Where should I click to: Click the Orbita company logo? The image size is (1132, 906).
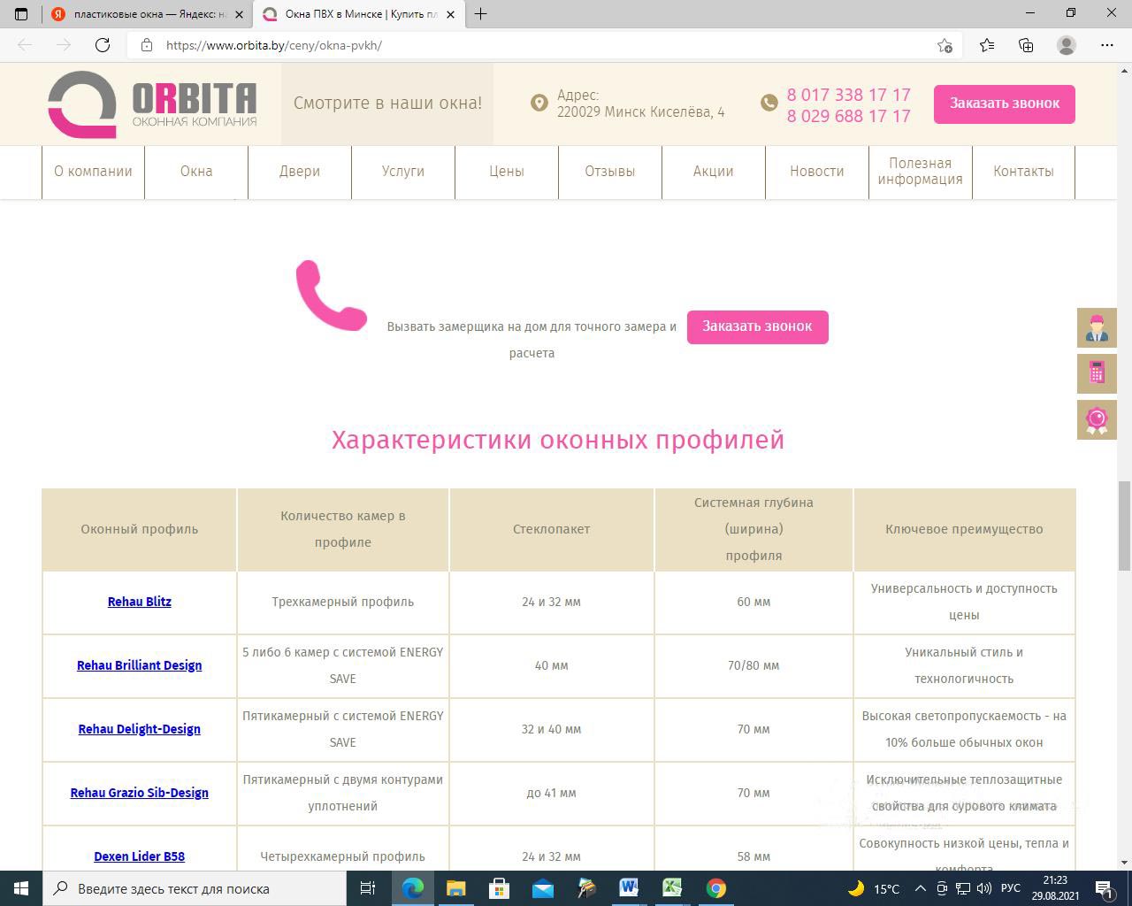(152, 104)
